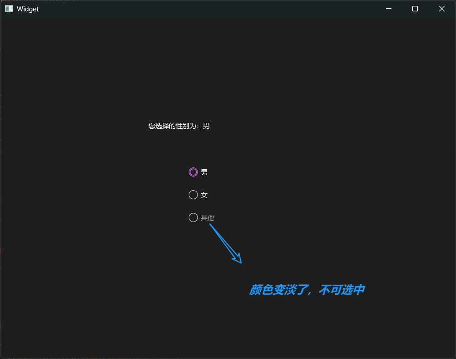Image resolution: width=456 pixels, height=359 pixels.
Task: Click the label 您选择的性别为：男
Action: click(x=179, y=126)
